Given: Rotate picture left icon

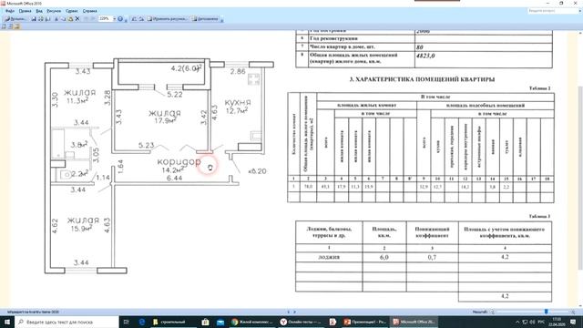Looking at the screenshot, I should tap(134, 18).
